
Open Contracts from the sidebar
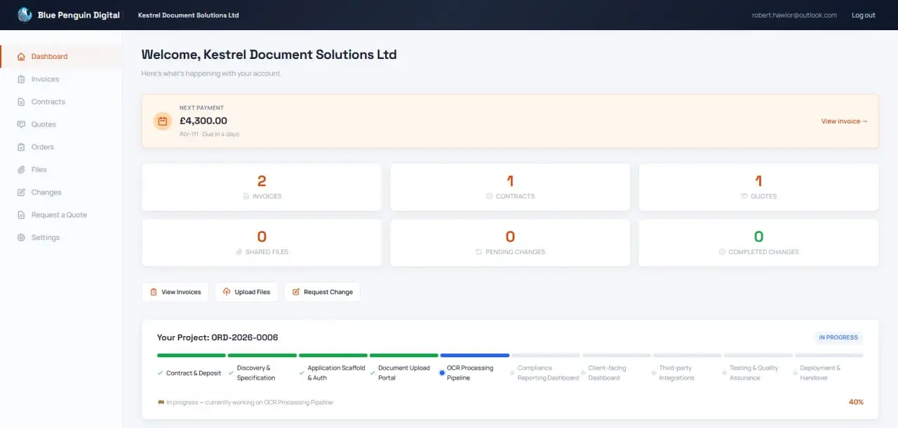(61, 102)
